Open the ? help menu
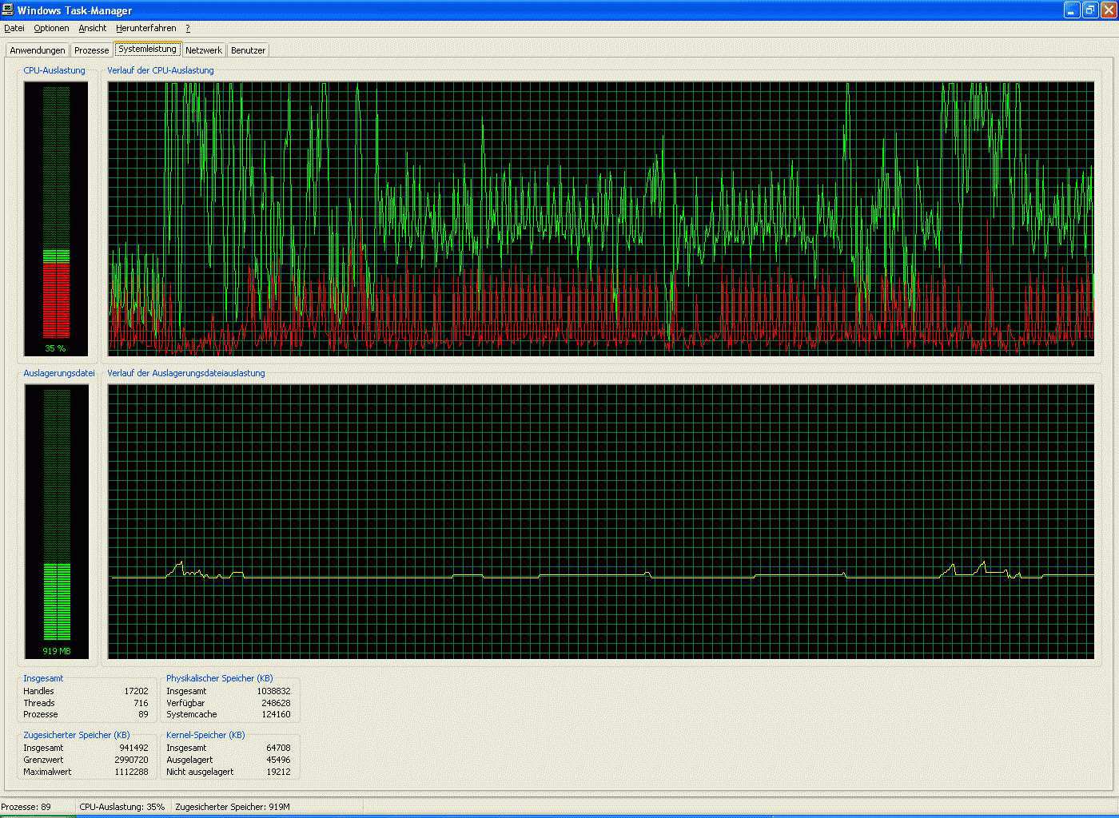The height and width of the screenshot is (818, 1119). click(188, 28)
